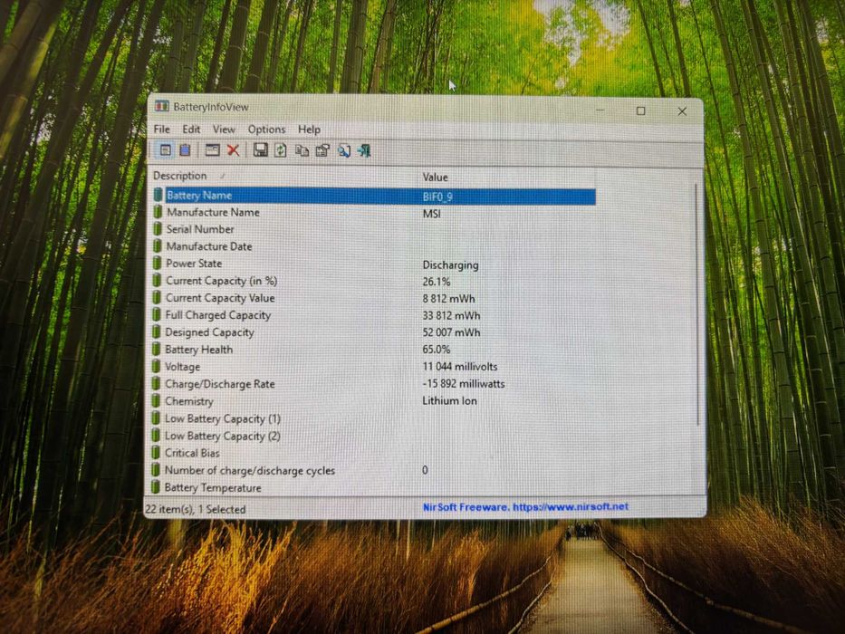Select the Battery Health row

tap(374, 350)
